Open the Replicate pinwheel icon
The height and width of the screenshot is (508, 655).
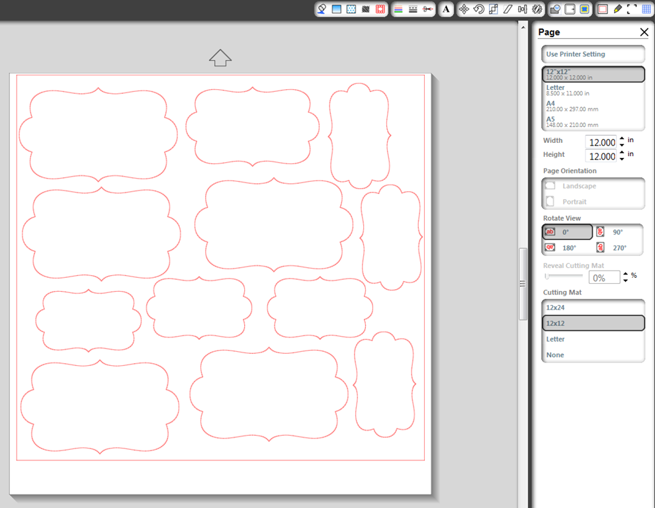tap(537, 9)
